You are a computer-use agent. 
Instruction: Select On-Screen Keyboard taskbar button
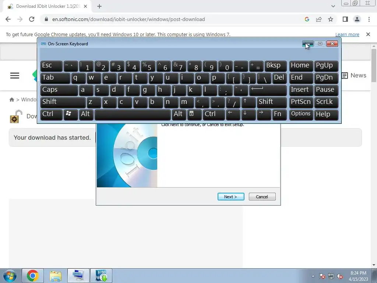[78, 276]
